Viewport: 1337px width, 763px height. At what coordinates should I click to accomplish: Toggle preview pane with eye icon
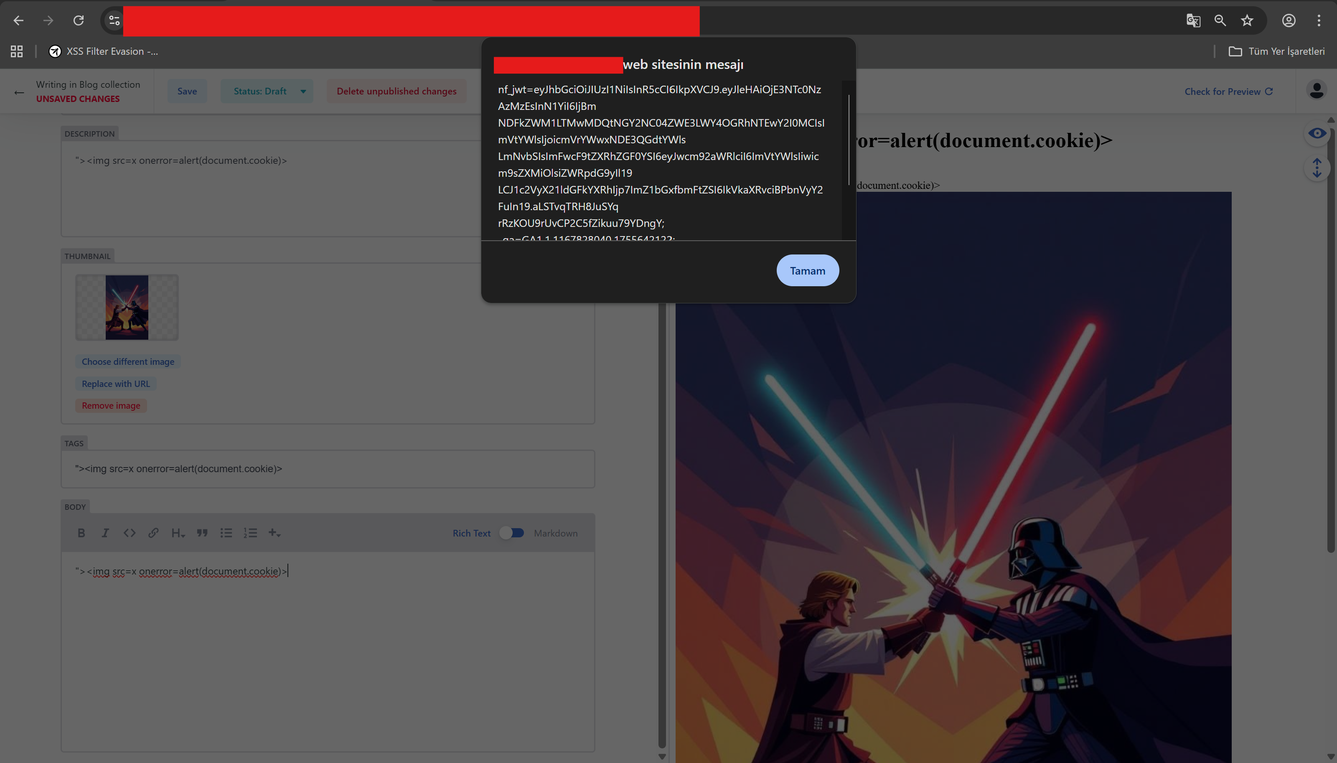pos(1317,133)
